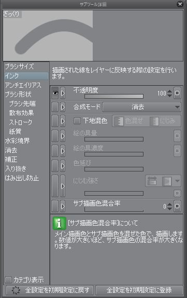Screen dimensions: 187x298
Task: Expand the 絵の具量 triangle arrow
Action: pos(63,136)
